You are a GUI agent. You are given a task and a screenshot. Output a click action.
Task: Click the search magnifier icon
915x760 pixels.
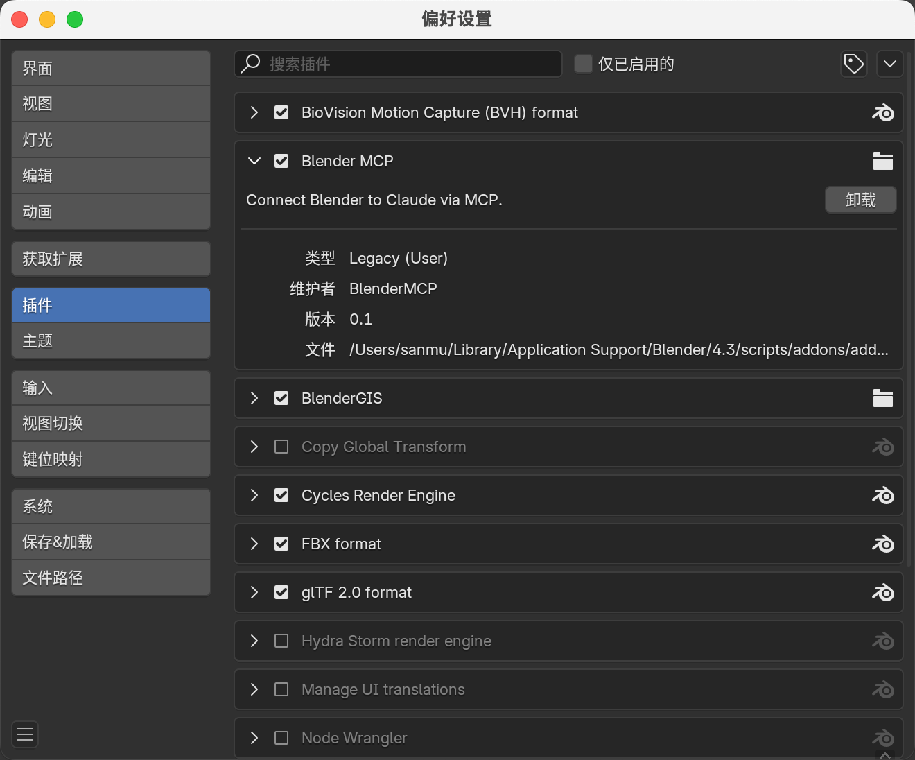coord(250,64)
